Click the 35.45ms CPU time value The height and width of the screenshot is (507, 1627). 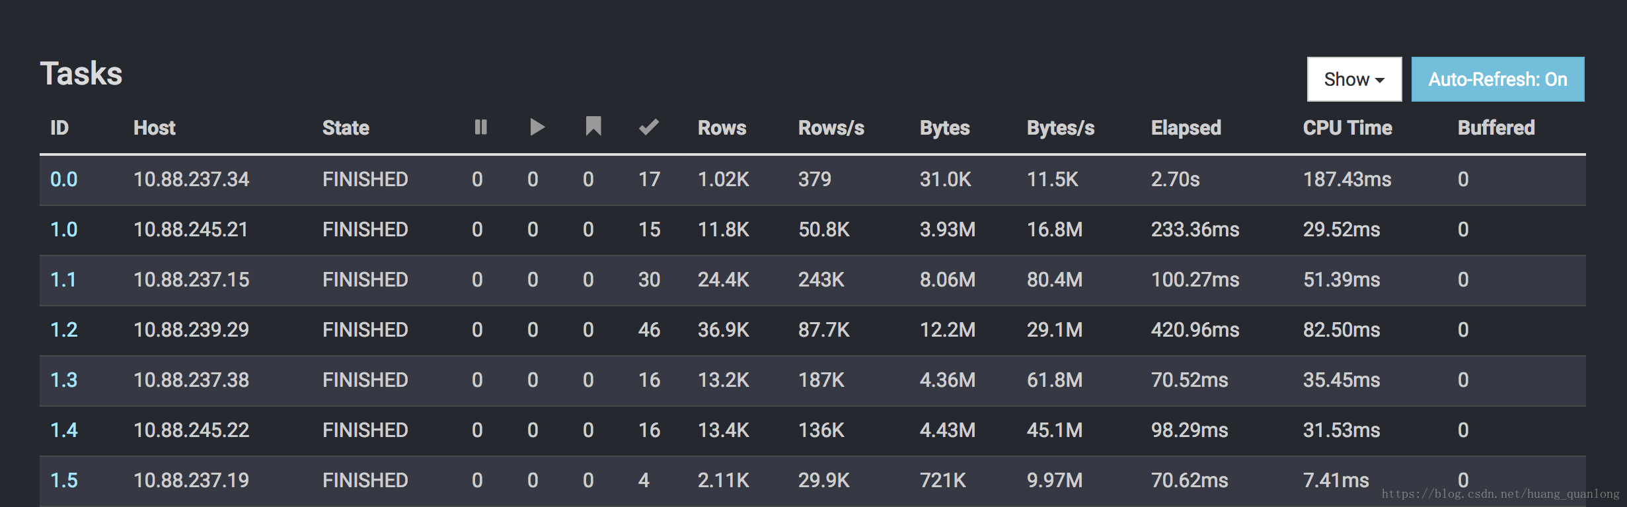1342,380
